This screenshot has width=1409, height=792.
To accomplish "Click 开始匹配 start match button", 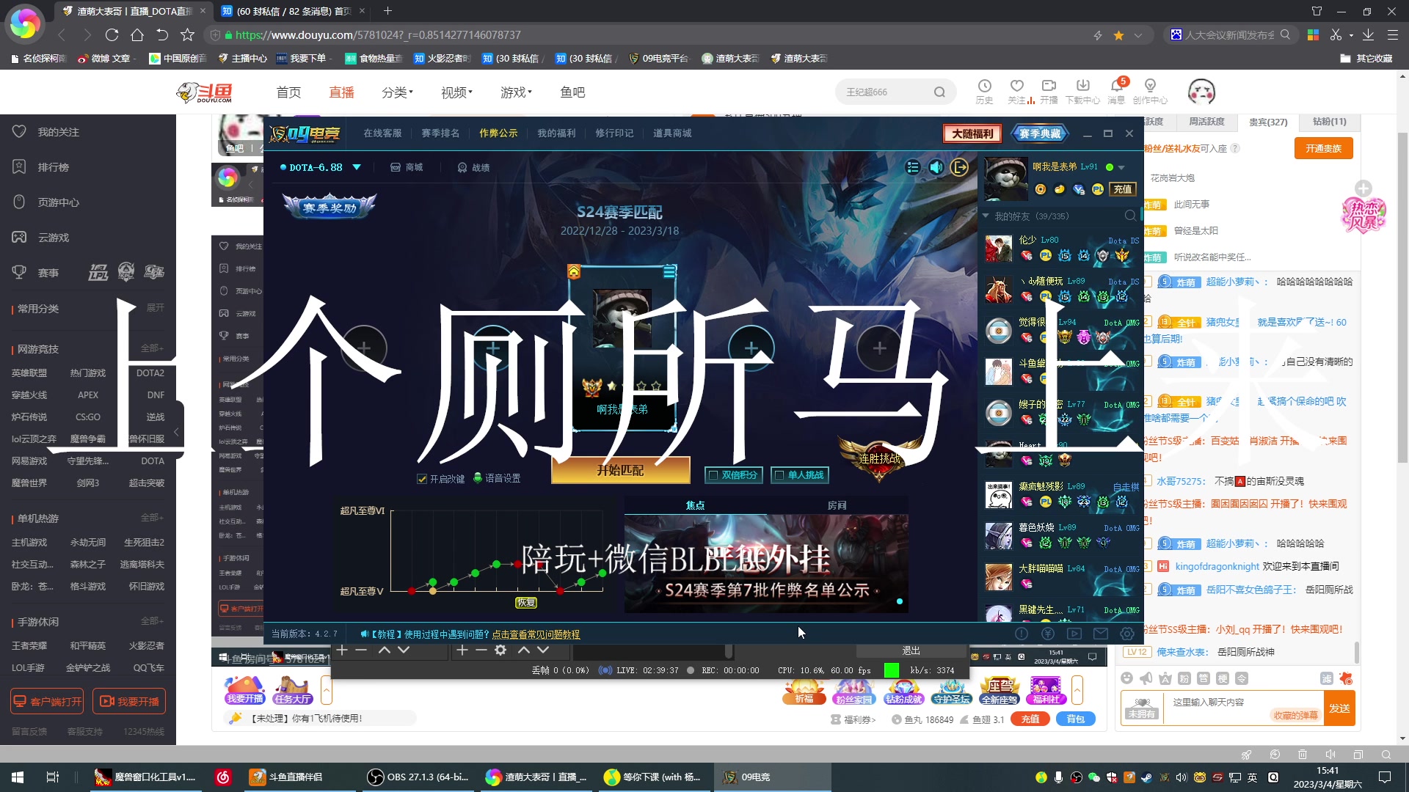I will click(x=620, y=470).
